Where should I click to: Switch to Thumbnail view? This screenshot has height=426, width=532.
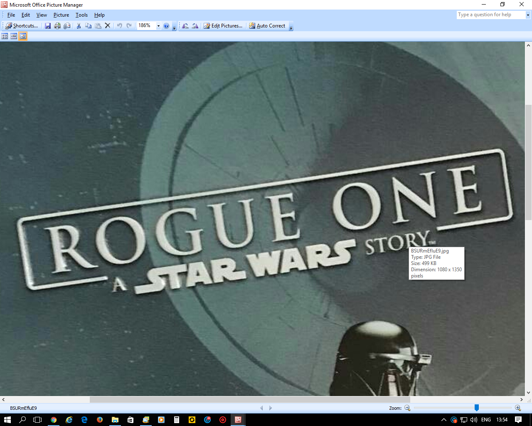pyautogui.click(x=5, y=36)
